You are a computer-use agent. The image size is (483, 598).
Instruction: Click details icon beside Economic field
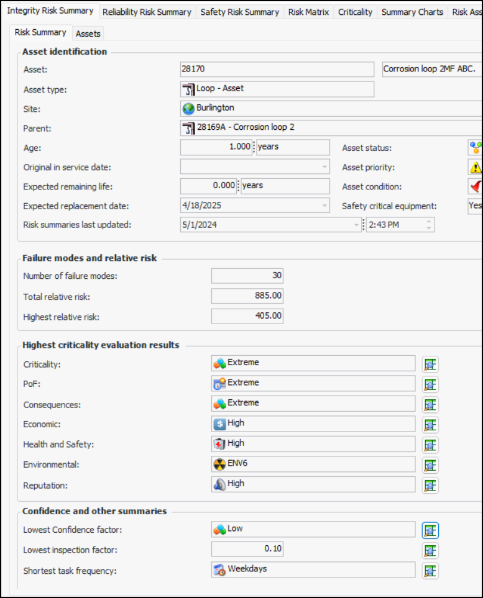pyautogui.click(x=430, y=425)
